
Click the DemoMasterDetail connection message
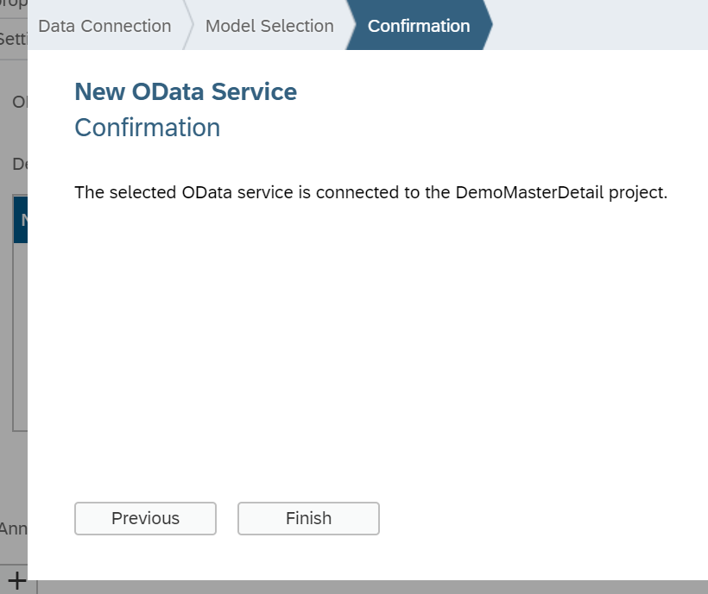(x=370, y=192)
